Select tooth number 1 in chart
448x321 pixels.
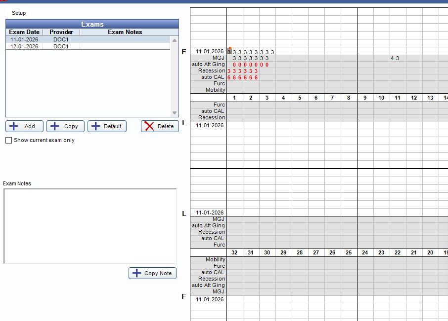click(x=234, y=98)
